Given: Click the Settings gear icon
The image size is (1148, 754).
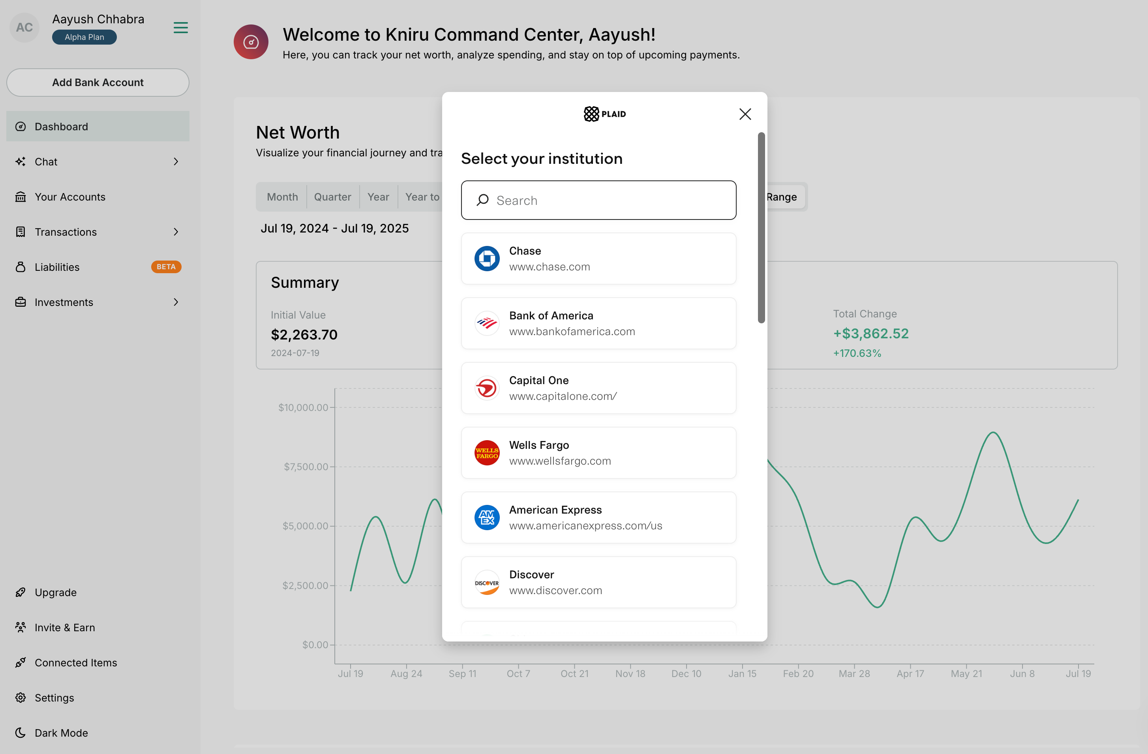Looking at the screenshot, I should (x=20, y=698).
